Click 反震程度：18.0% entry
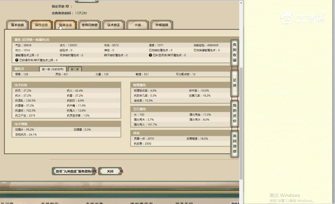This screenshot has width=335, height=204. pos(197,139)
